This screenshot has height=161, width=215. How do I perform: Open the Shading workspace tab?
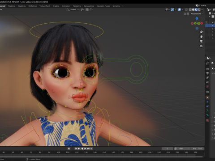pos(56,6)
